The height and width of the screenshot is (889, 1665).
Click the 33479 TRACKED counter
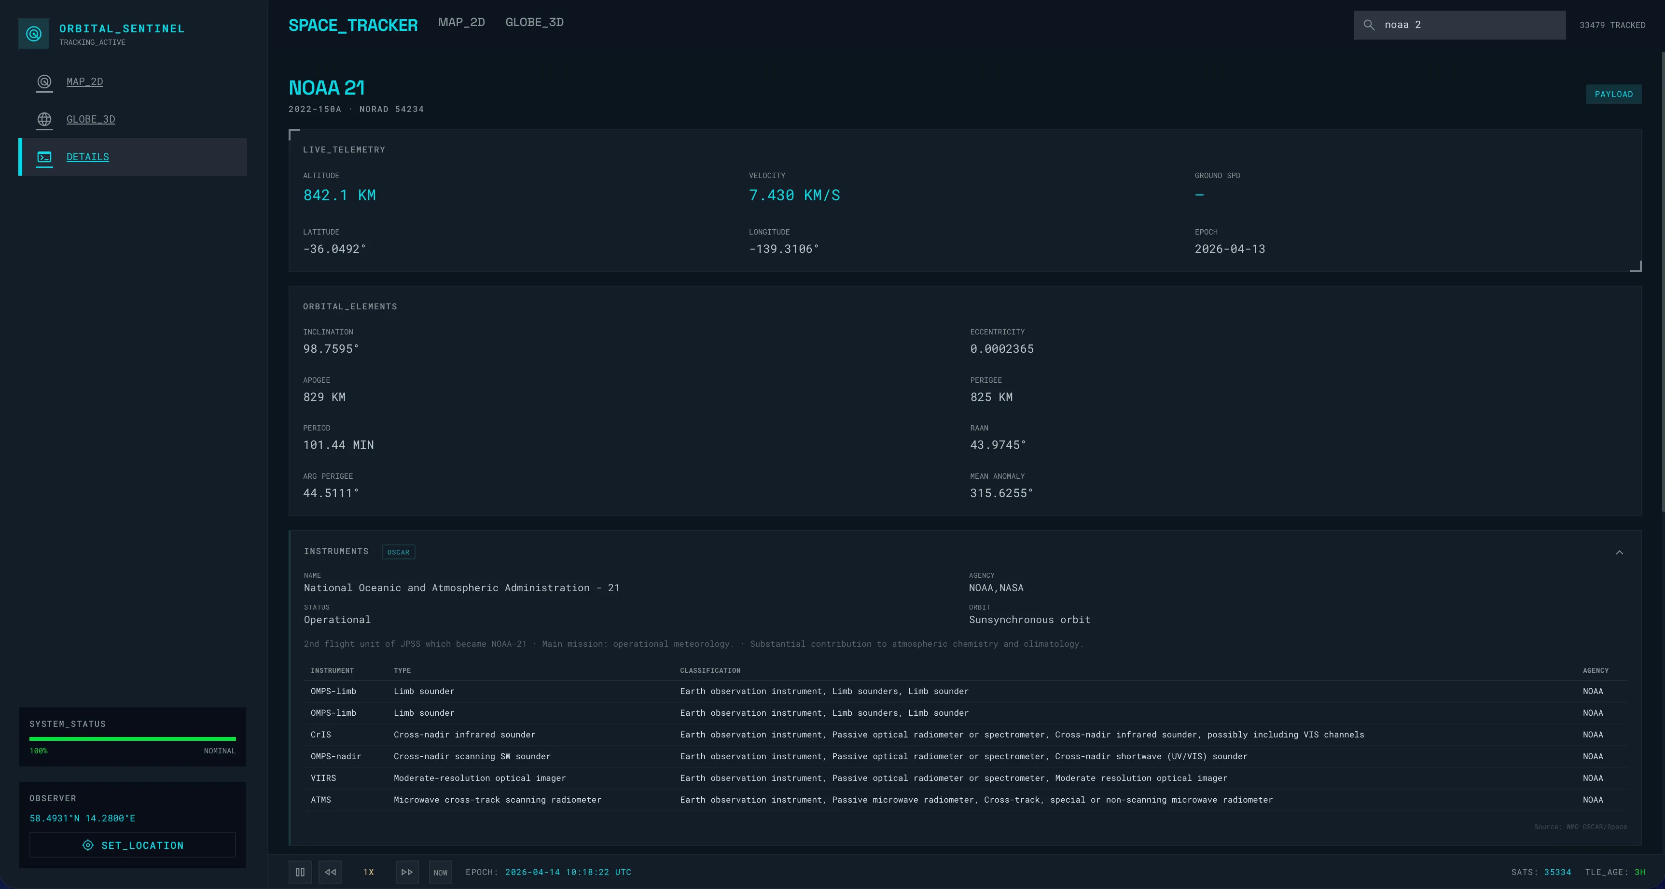[1612, 25]
